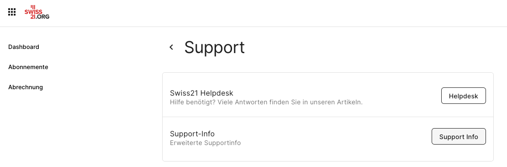The width and height of the screenshot is (507, 167).
Task: Click the 'Erweiterte Supportinfo' subtitle
Action: point(206,143)
